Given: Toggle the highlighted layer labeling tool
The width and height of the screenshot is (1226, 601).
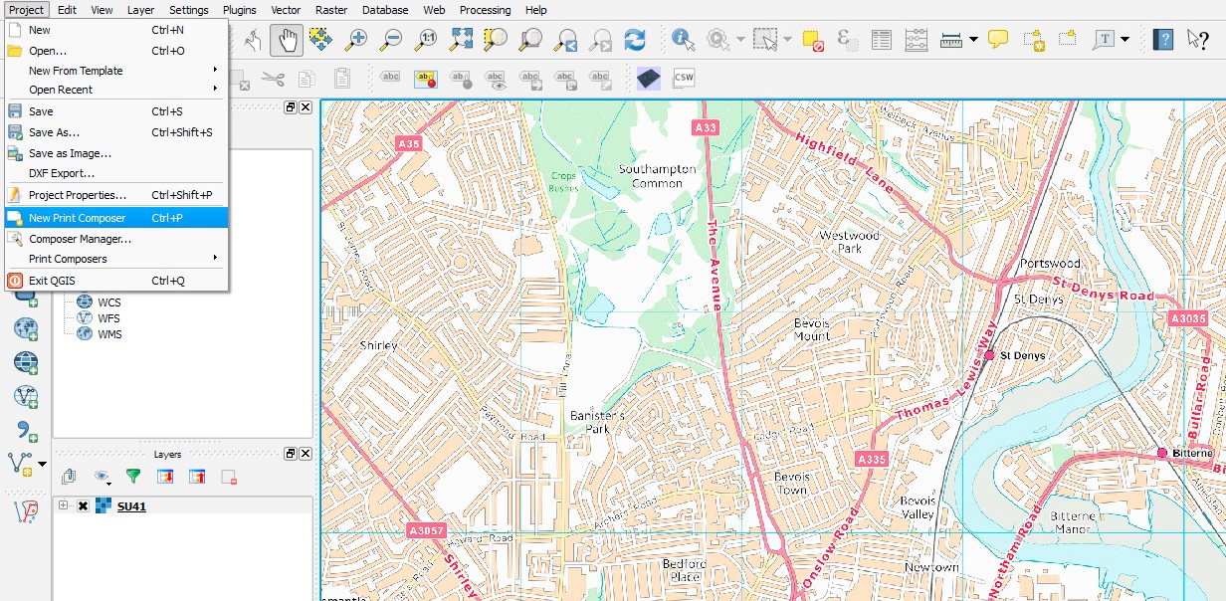Looking at the screenshot, I should tap(425, 77).
